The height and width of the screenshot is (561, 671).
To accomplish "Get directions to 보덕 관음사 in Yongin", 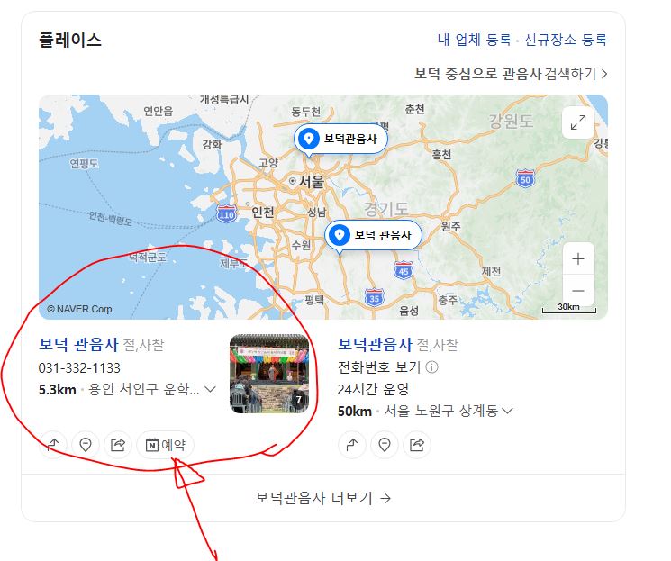I will coord(53,445).
